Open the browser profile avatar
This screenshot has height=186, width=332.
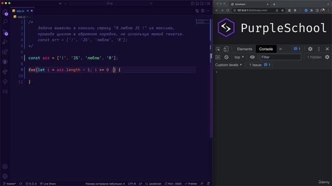pyautogui.click(x=323, y=10)
